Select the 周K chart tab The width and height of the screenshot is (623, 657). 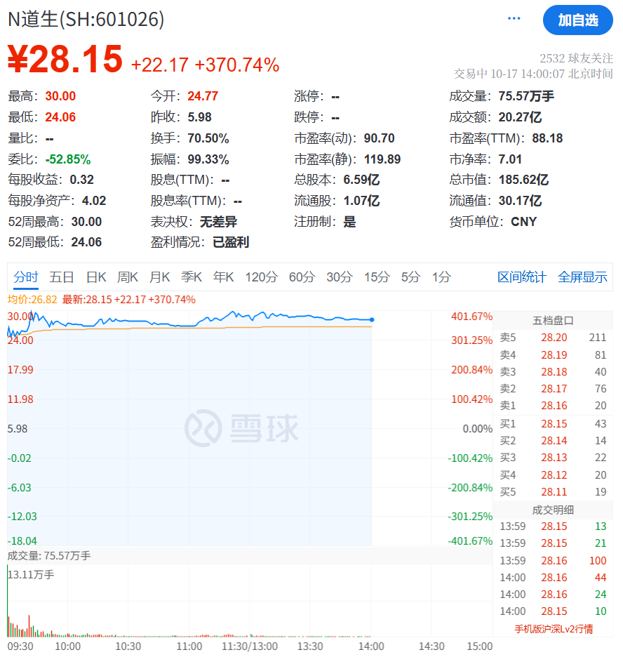(128, 277)
